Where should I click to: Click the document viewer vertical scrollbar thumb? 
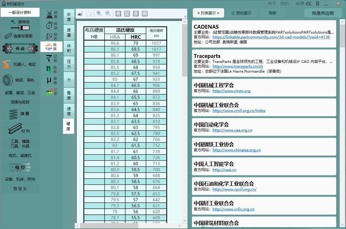185,50
